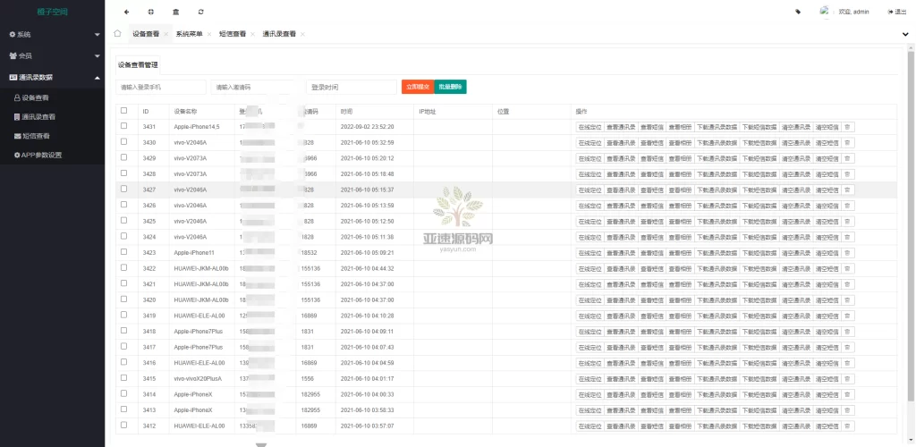Check the checkbox for row 3425
Viewport: 916px width, 447px height.
tap(123, 221)
